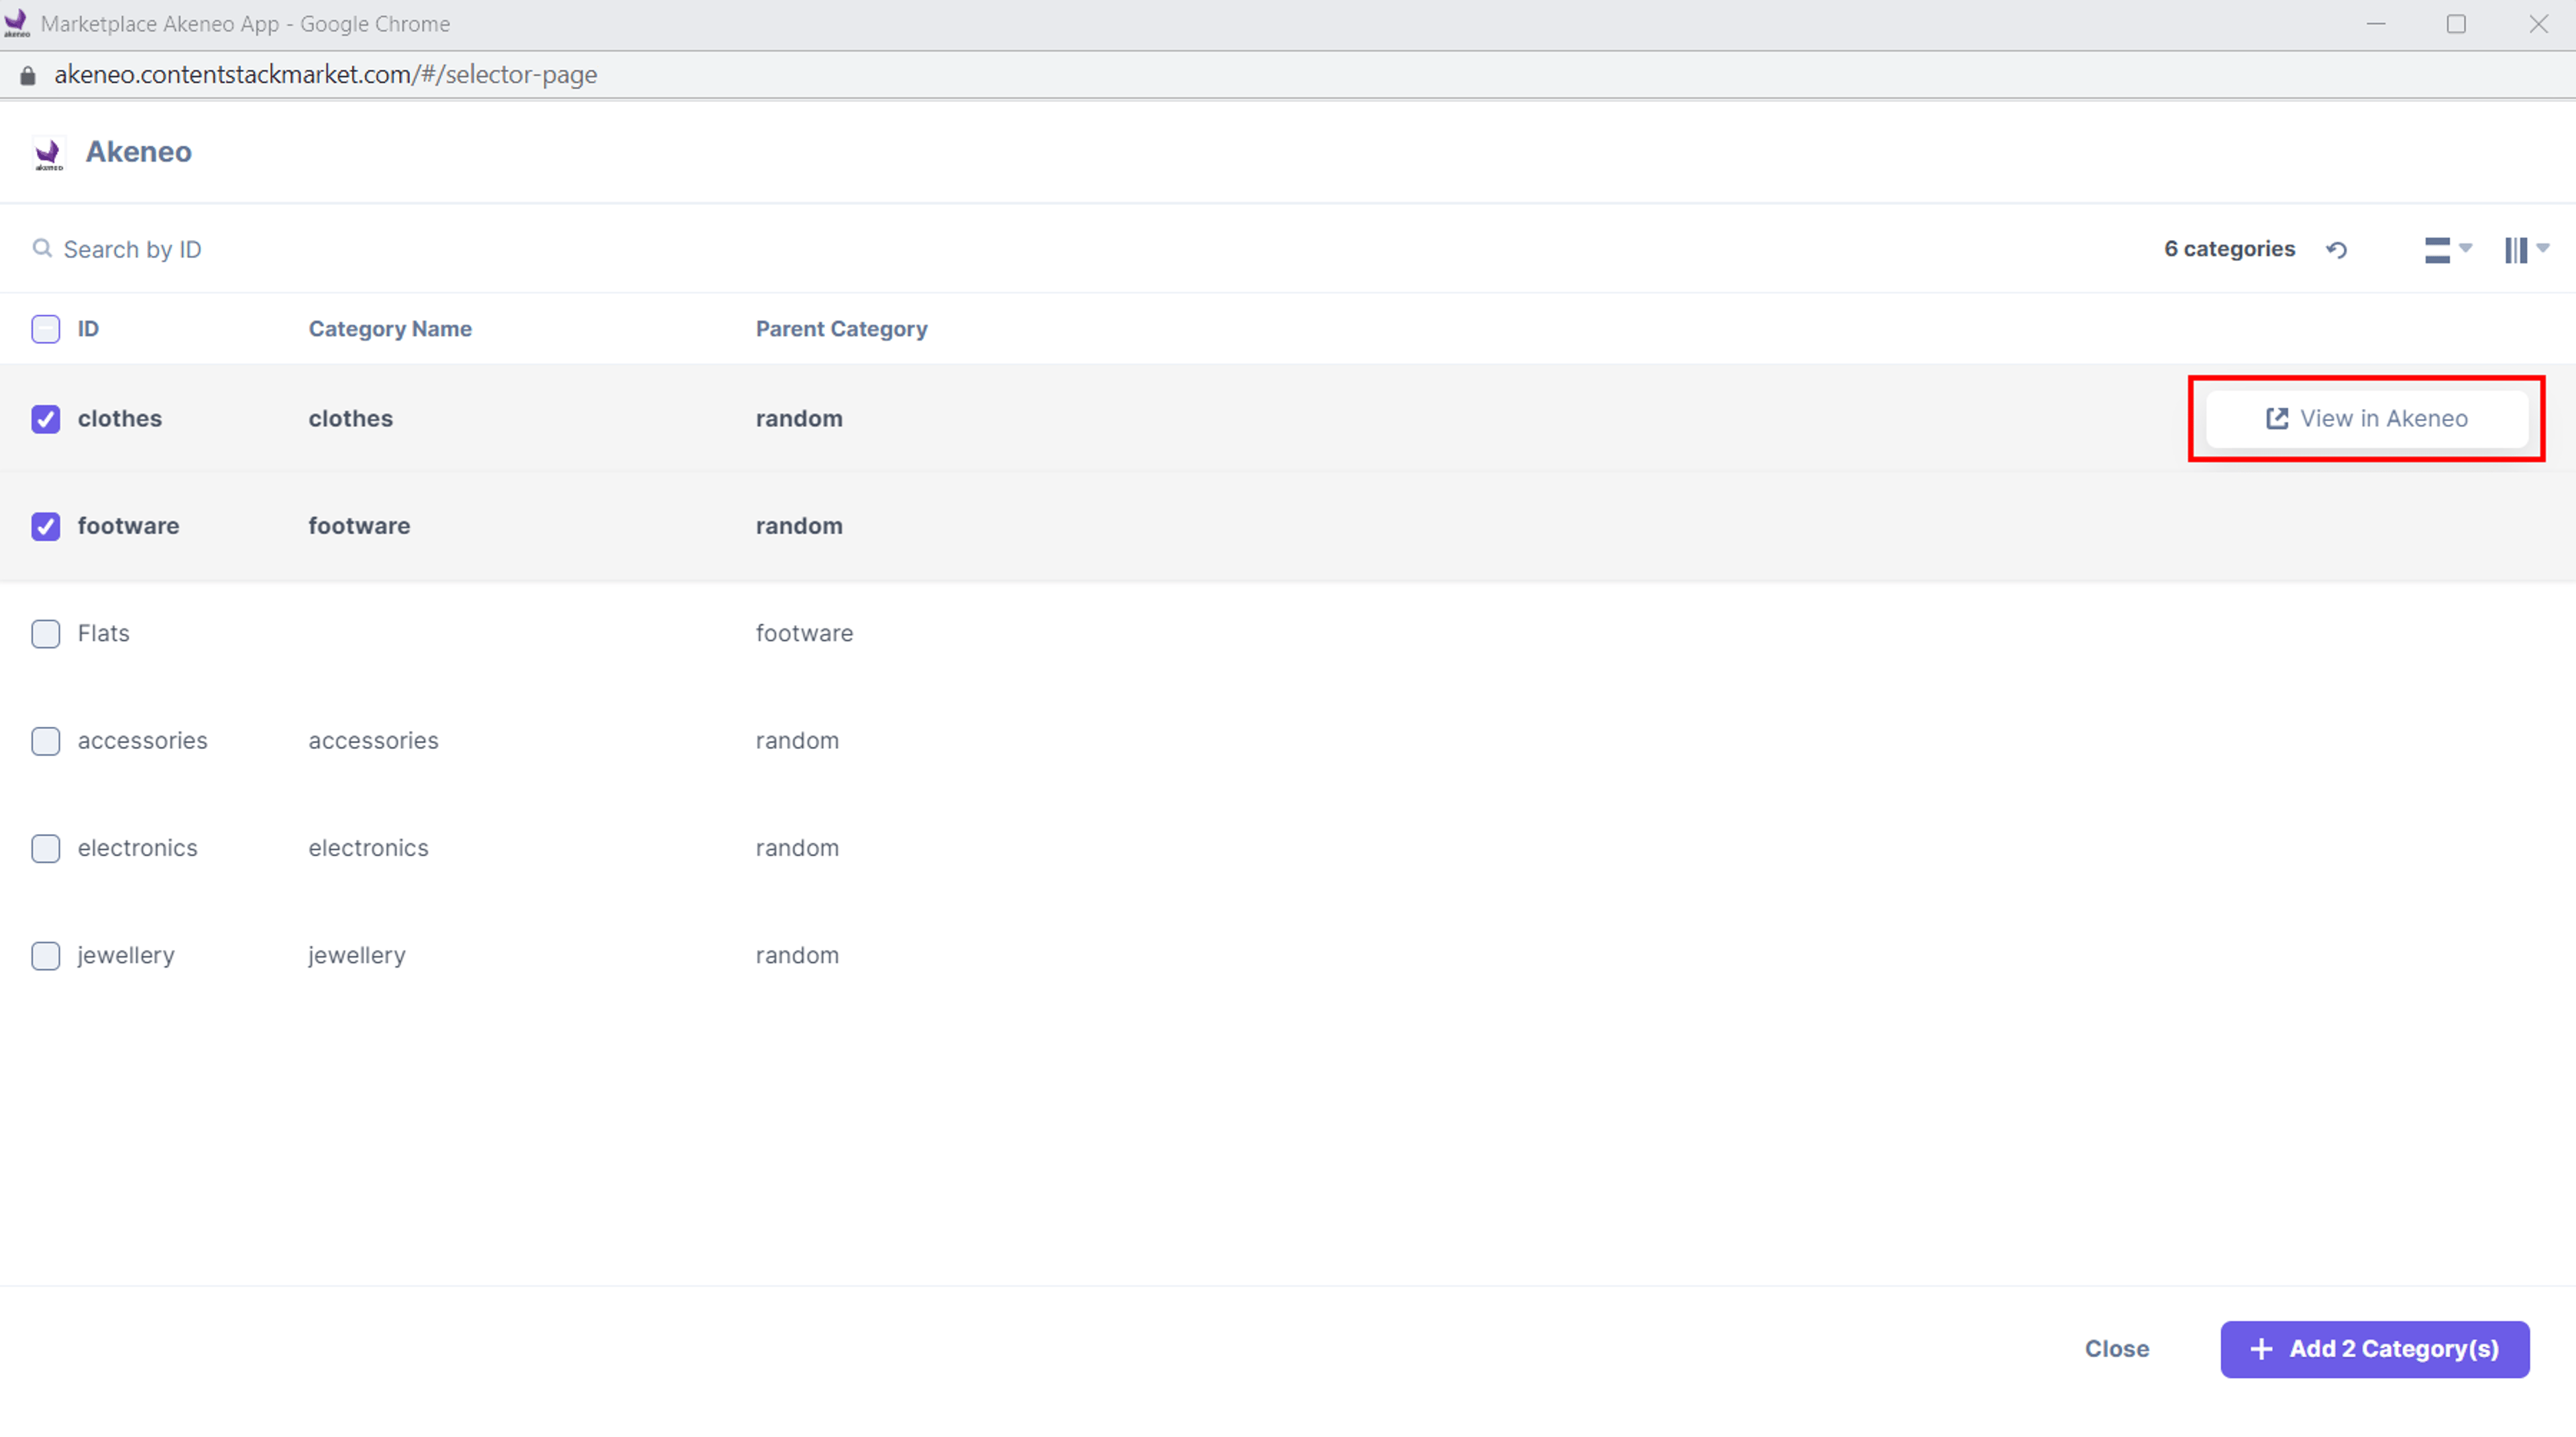Uncheck the clothes category checkbox
The width and height of the screenshot is (2576, 1437).
[46, 418]
